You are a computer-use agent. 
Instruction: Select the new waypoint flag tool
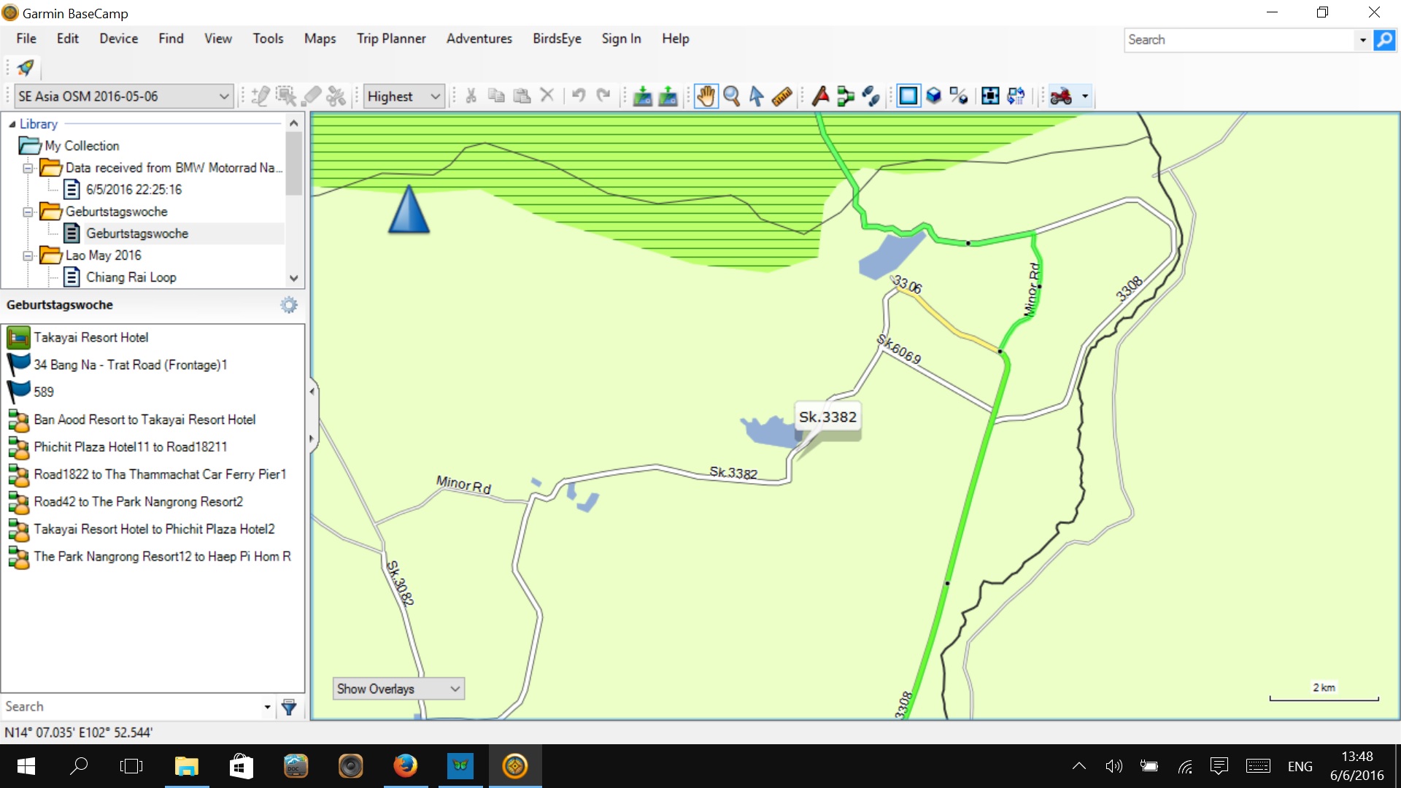point(820,96)
